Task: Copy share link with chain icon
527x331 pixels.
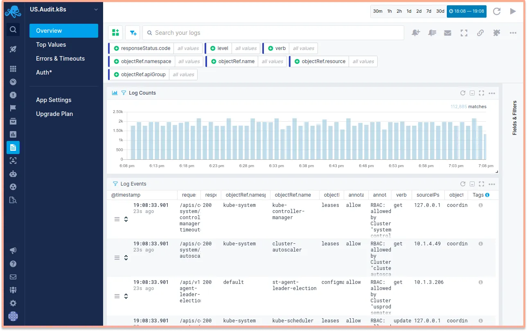Action: pos(480,33)
